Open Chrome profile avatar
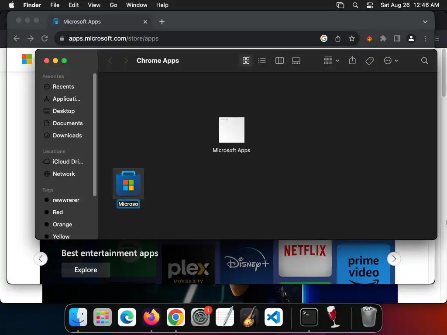 pos(411,38)
